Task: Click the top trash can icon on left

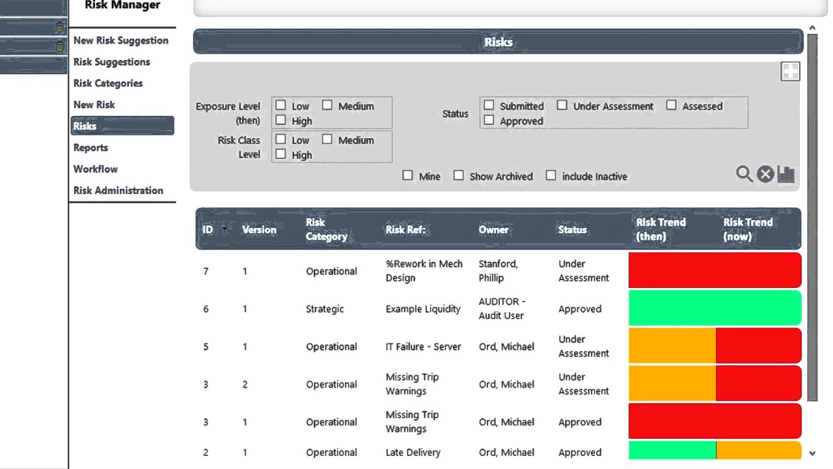Action: coord(60,27)
